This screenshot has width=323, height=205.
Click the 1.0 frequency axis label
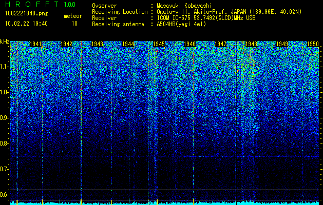coord(4,92)
